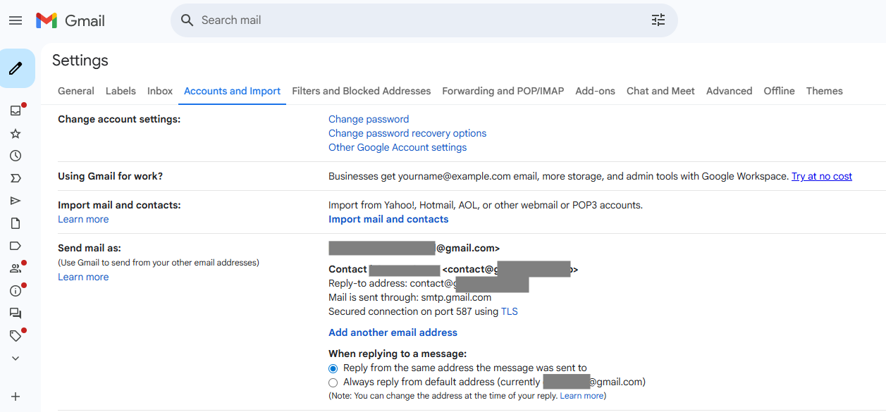The width and height of the screenshot is (886, 412).
Task: Open Drafts document icon in sidebar
Action: [16, 223]
